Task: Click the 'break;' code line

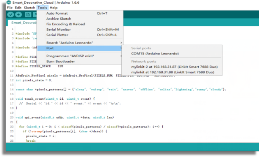Action: pyautogui.click(x=31, y=141)
